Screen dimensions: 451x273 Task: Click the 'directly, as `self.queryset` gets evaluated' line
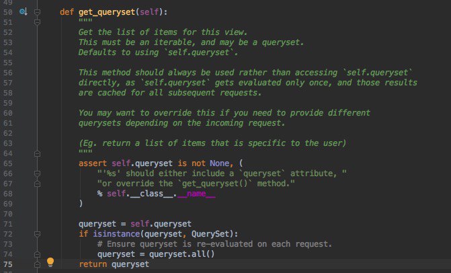pyautogui.click(x=248, y=83)
